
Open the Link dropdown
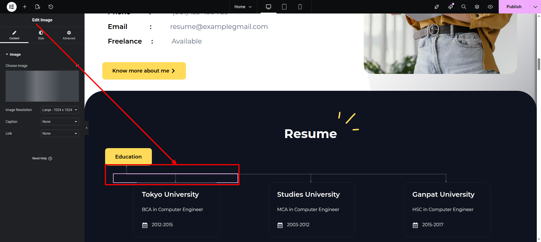click(x=60, y=134)
